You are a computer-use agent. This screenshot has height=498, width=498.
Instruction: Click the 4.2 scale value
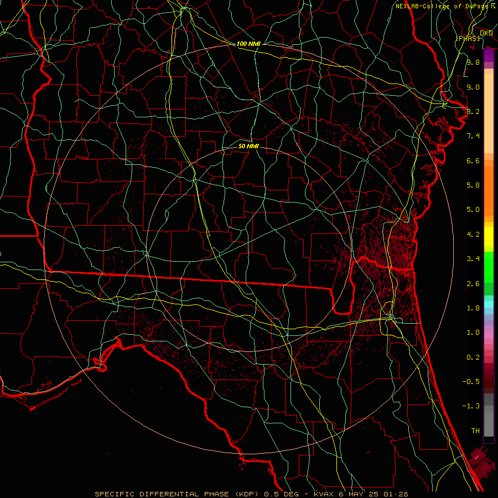[473, 235]
